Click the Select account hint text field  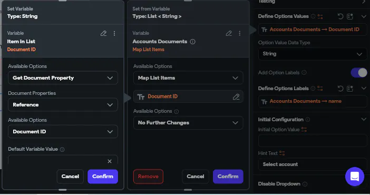click(313, 164)
